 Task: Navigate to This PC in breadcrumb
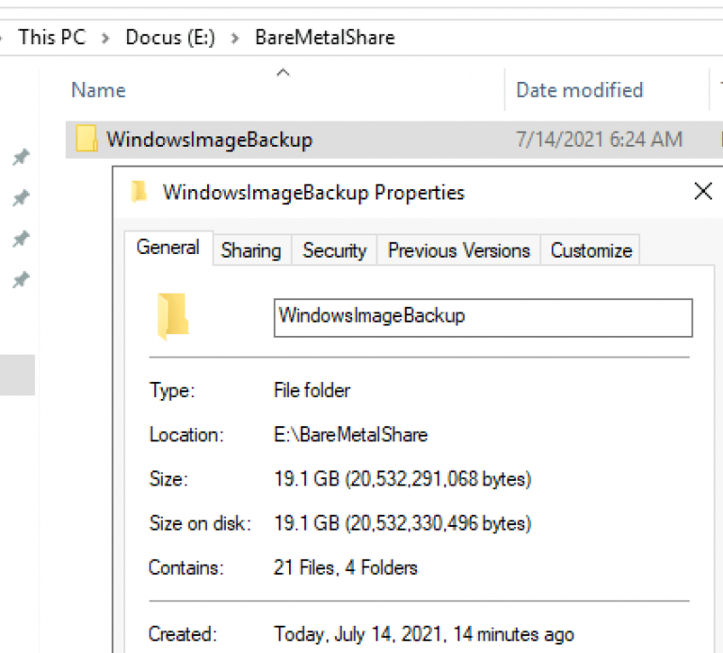coord(51,38)
